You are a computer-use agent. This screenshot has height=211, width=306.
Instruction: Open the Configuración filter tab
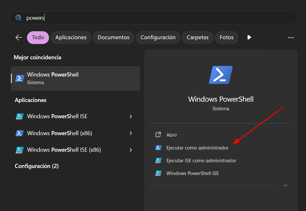coord(158,38)
